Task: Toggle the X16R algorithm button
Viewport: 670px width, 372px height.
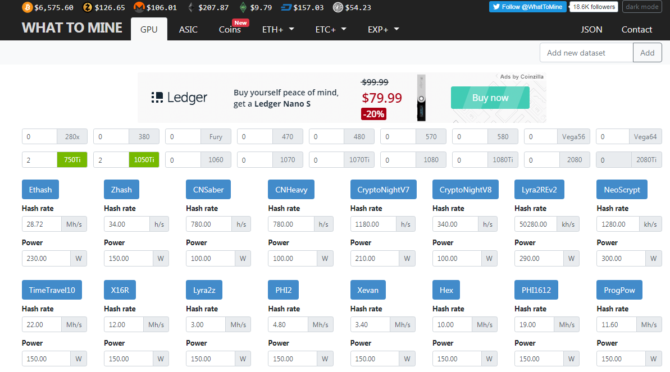Action: click(x=120, y=290)
